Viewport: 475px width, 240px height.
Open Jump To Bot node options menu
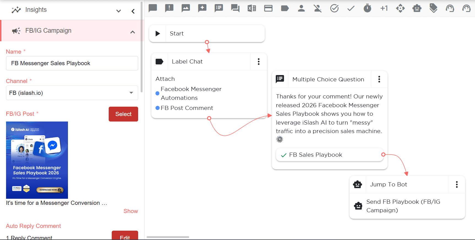(457, 184)
